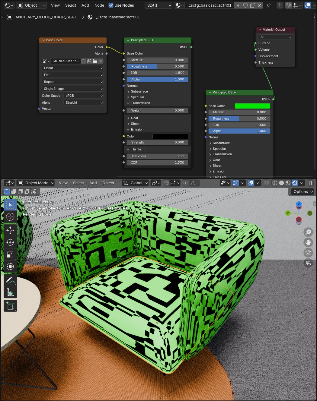The height and width of the screenshot is (401, 317).
Task: Select the Rotate tool
Action: pos(10,242)
